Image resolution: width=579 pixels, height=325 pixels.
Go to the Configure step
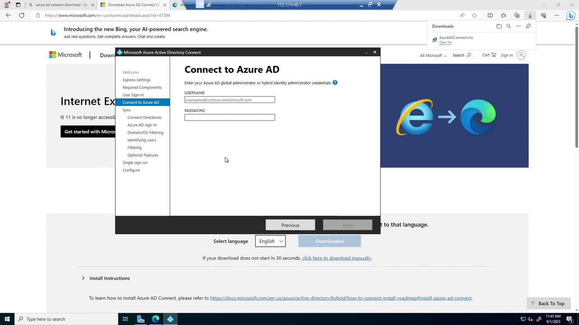click(x=131, y=170)
